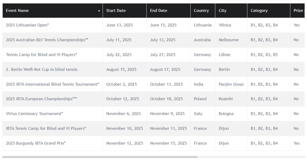Click the Country column header
Viewport: 307px width, 161px height.
201,11
